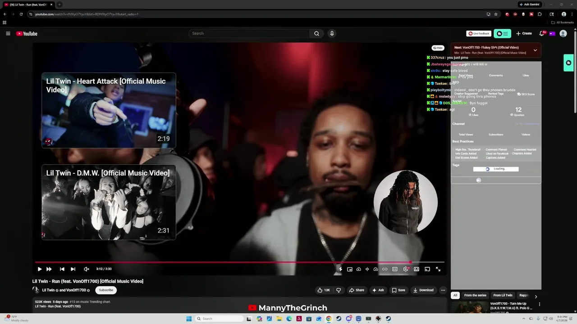
Task: Enable the miniplayer picture icon
Action: pos(350,269)
